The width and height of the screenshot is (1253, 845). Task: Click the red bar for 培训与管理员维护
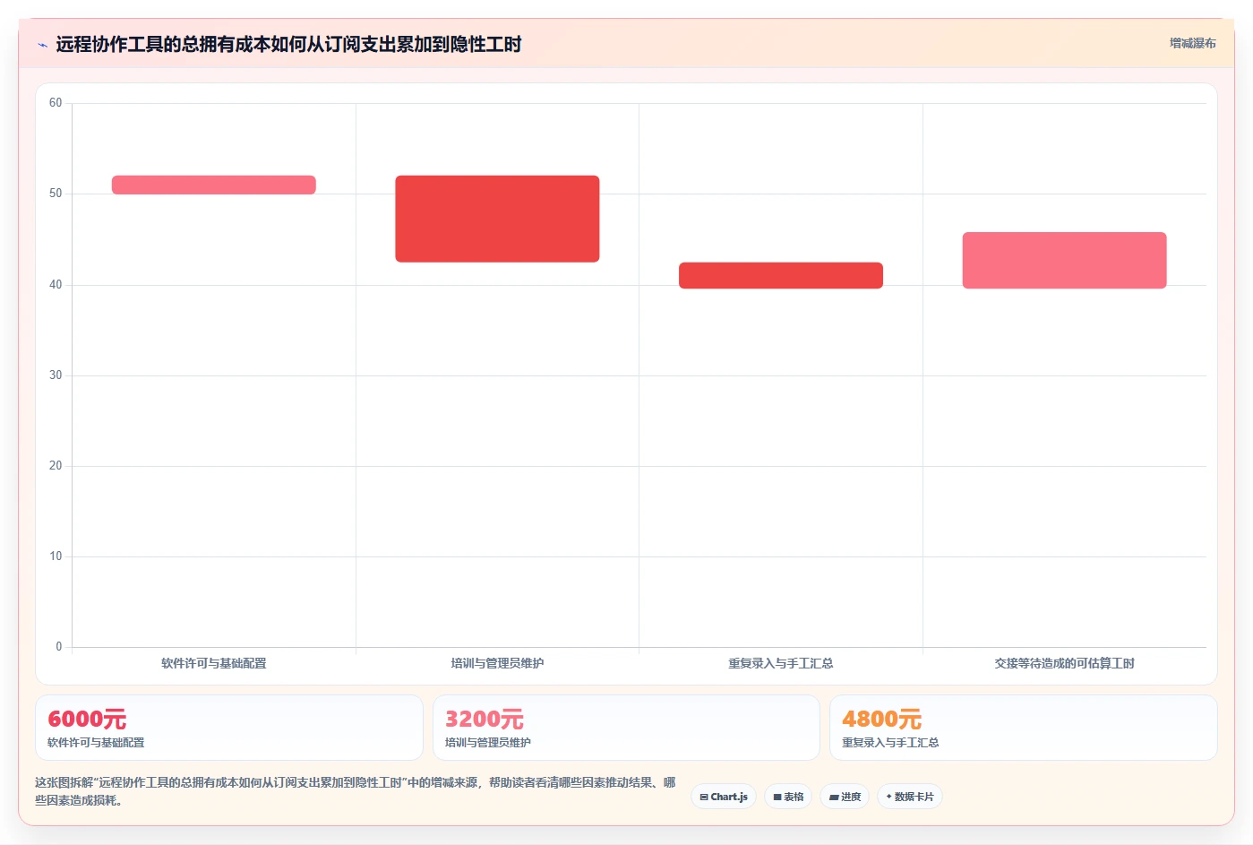(497, 219)
